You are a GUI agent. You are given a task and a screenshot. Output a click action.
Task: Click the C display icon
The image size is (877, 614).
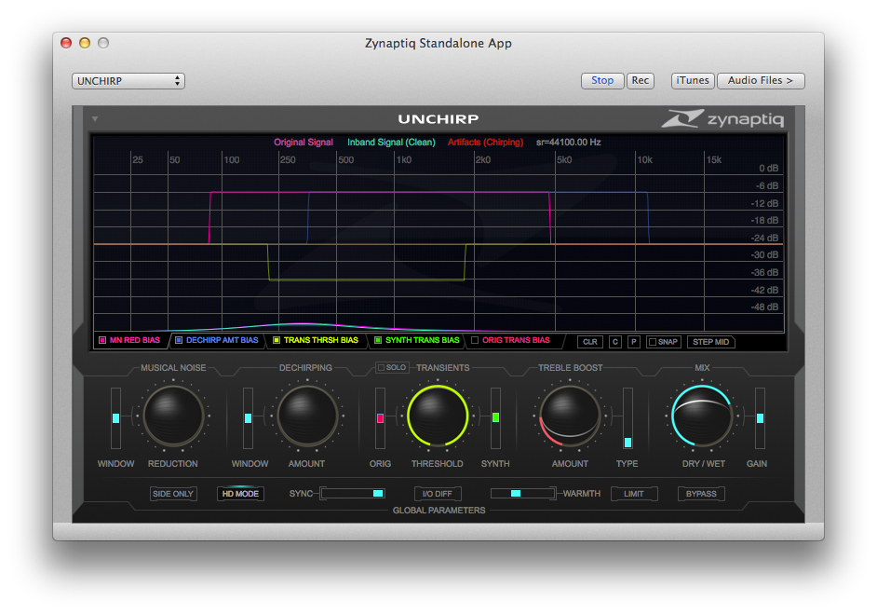614,342
